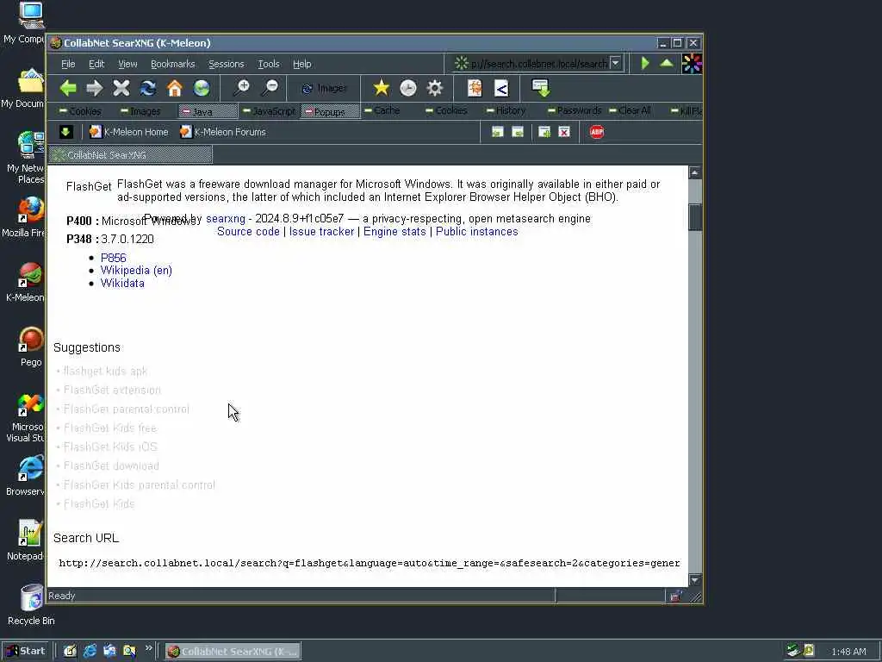Clear saved Passwords
This screenshot has width=882, height=662.
(x=575, y=110)
